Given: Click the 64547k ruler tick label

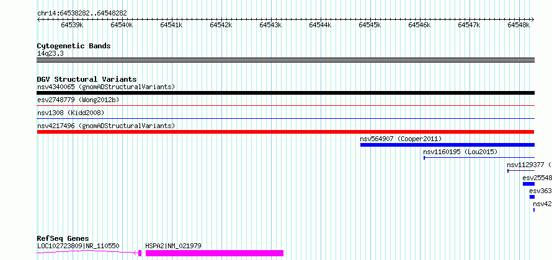Looking at the screenshot, I should tap(469, 25).
